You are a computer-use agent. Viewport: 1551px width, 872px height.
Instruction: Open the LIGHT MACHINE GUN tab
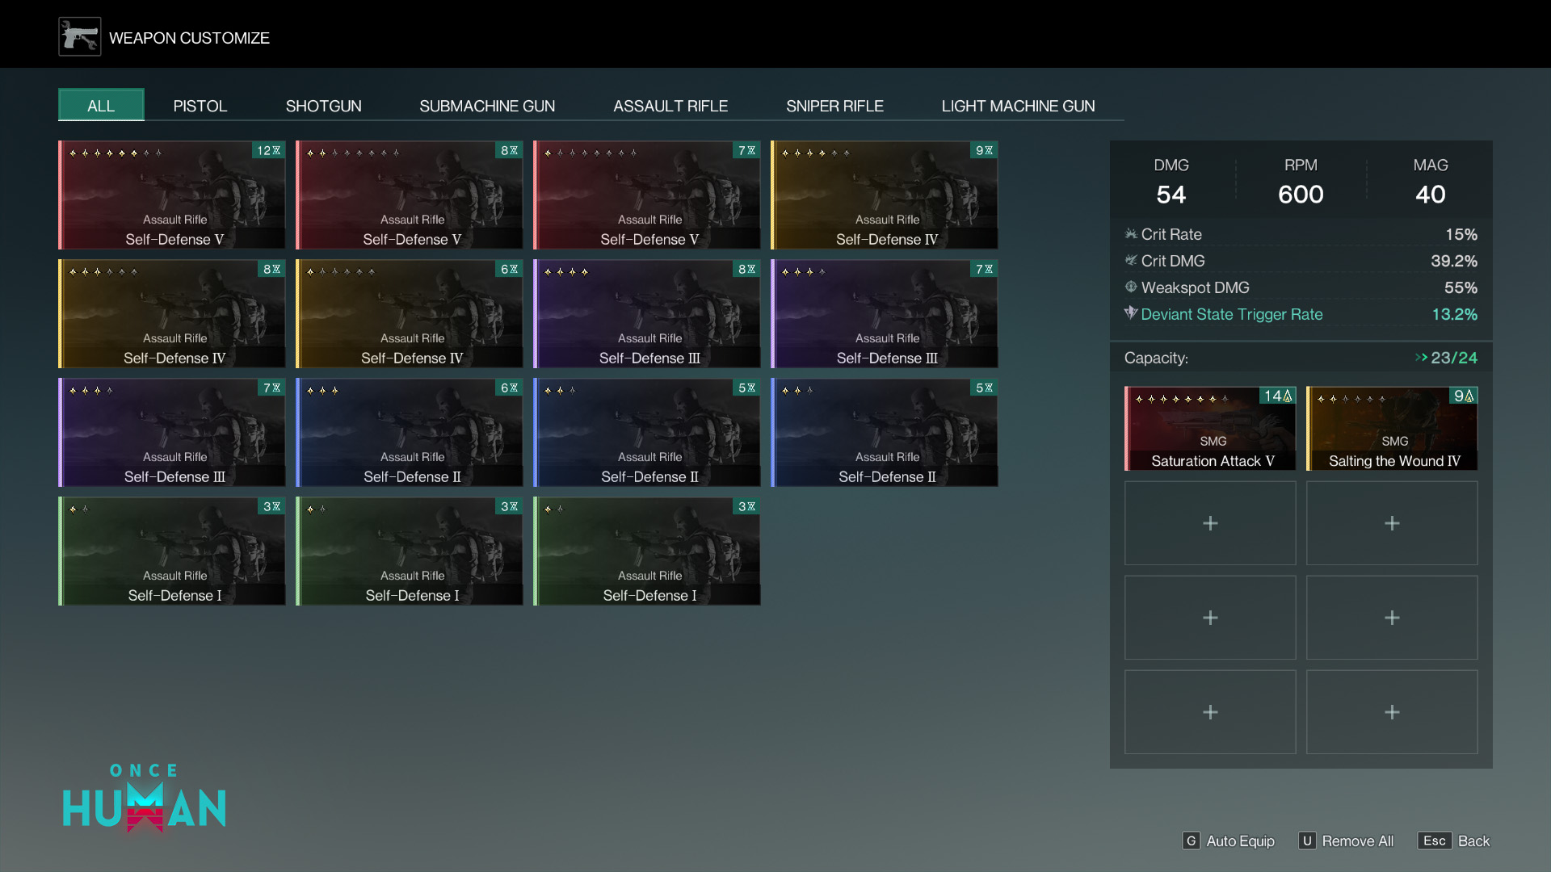click(x=1018, y=106)
